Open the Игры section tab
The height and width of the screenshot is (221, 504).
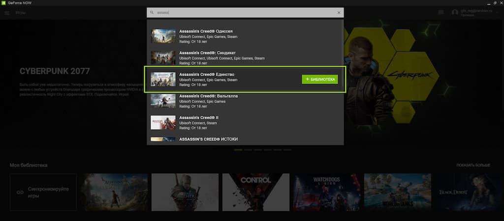(20, 12)
